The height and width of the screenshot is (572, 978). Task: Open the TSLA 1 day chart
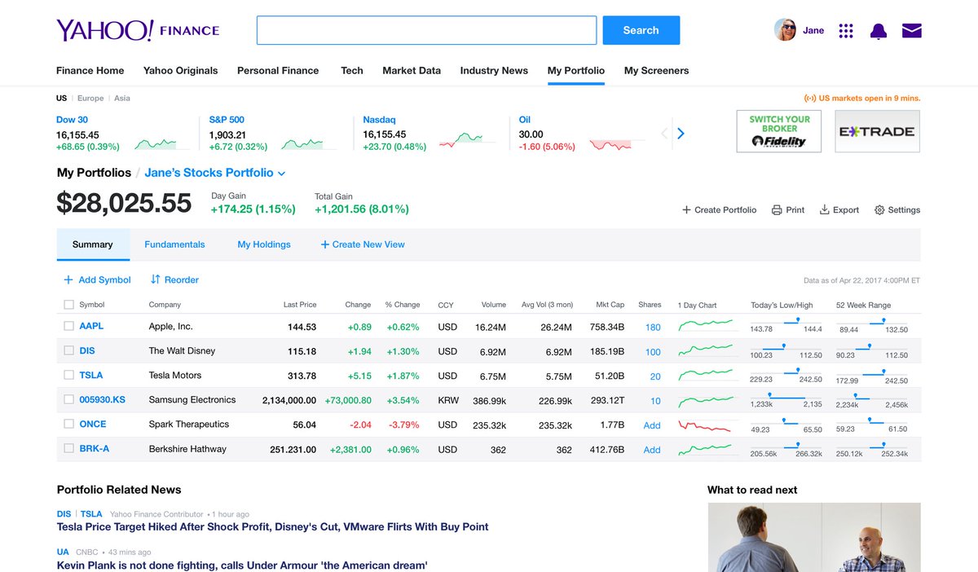[x=706, y=376]
